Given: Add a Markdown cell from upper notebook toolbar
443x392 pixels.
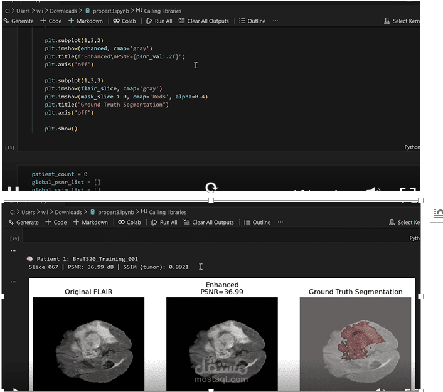Looking at the screenshot, I should [85, 21].
